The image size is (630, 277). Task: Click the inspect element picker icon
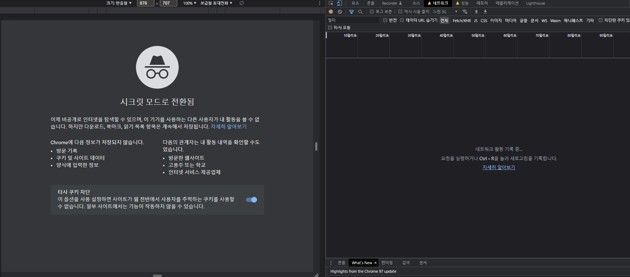coord(331,3)
